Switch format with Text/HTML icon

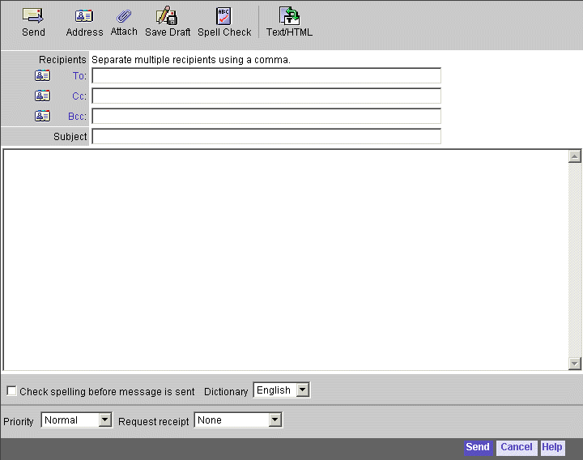pos(289,16)
